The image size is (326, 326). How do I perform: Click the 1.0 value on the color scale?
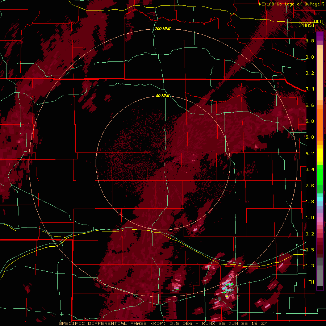pos(310,218)
